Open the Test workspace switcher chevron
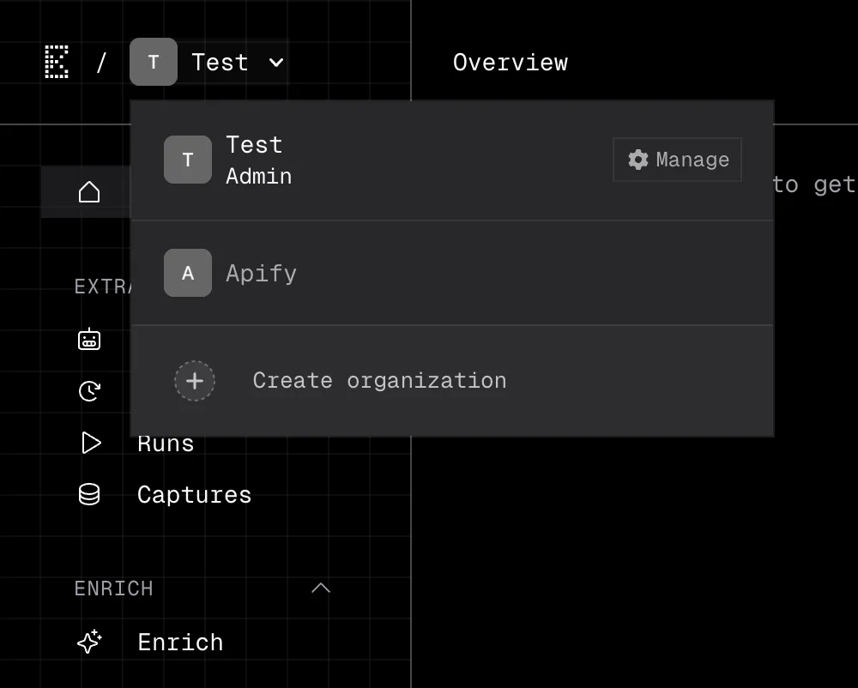The width and height of the screenshot is (858, 688). 275,62
